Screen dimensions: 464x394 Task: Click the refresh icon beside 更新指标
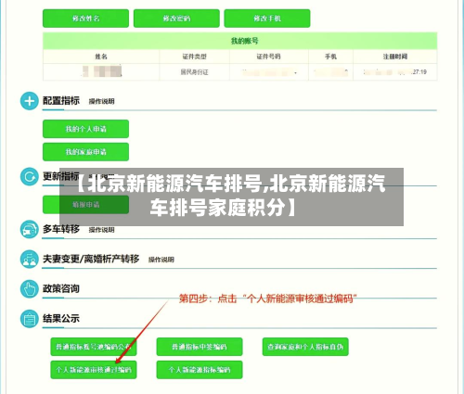[29, 177]
